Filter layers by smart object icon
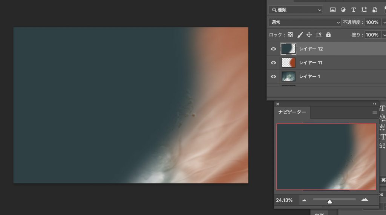Image resolution: width=386 pixels, height=215 pixels. tap(375, 10)
